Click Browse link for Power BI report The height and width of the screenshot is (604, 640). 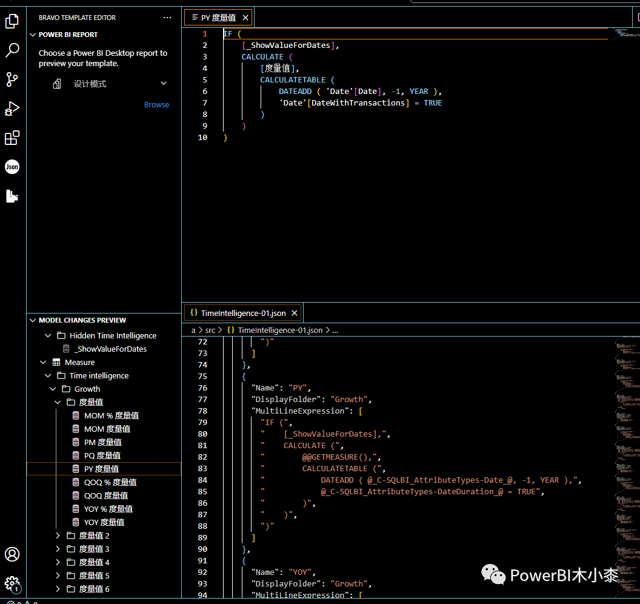[156, 104]
